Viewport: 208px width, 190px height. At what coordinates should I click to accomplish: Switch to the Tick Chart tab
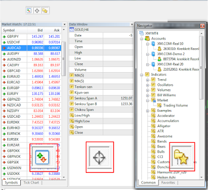[31, 183]
